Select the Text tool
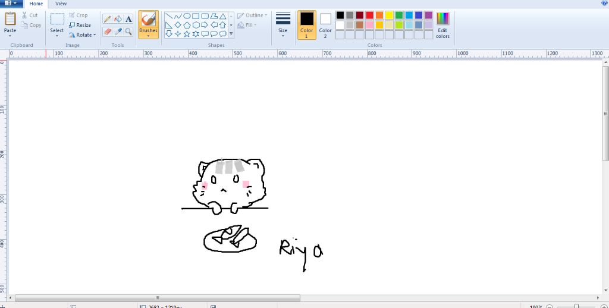The height and width of the screenshot is (308, 609). click(x=128, y=19)
